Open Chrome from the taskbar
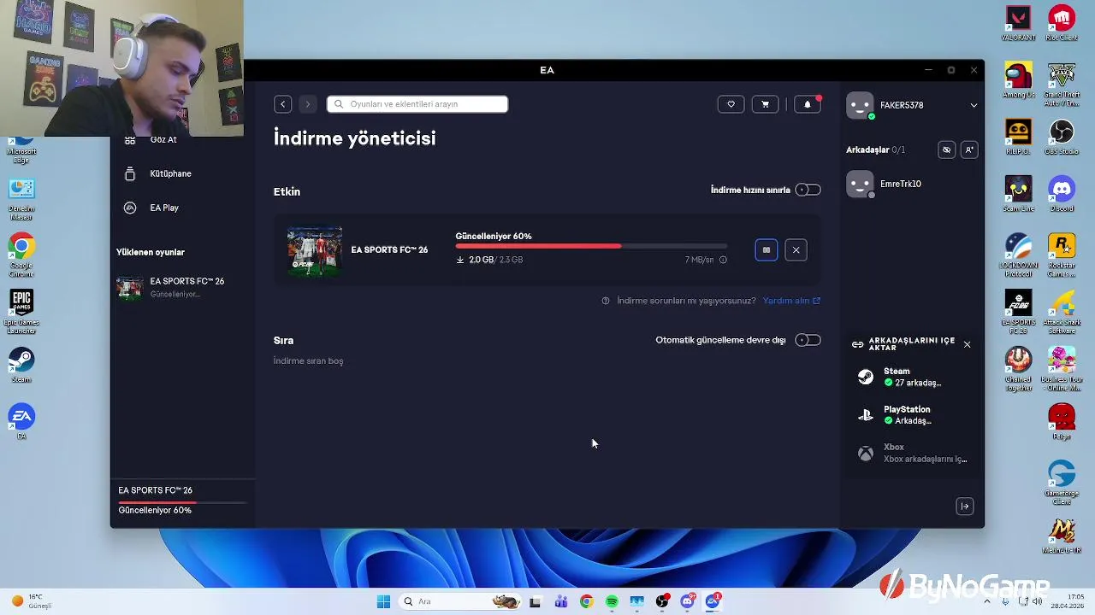 [x=586, y=601]
